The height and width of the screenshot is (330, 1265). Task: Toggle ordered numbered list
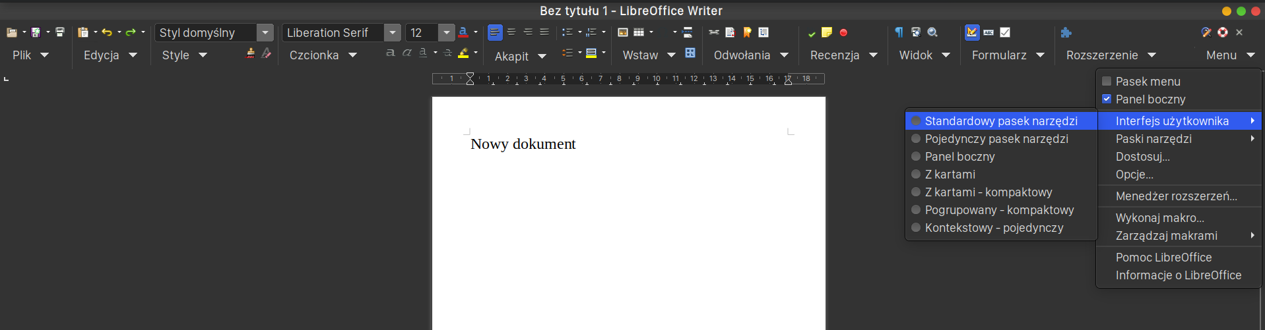pos(591,32)
